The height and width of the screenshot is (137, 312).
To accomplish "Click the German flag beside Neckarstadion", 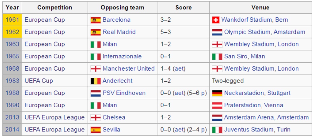I will click(217, 93).
